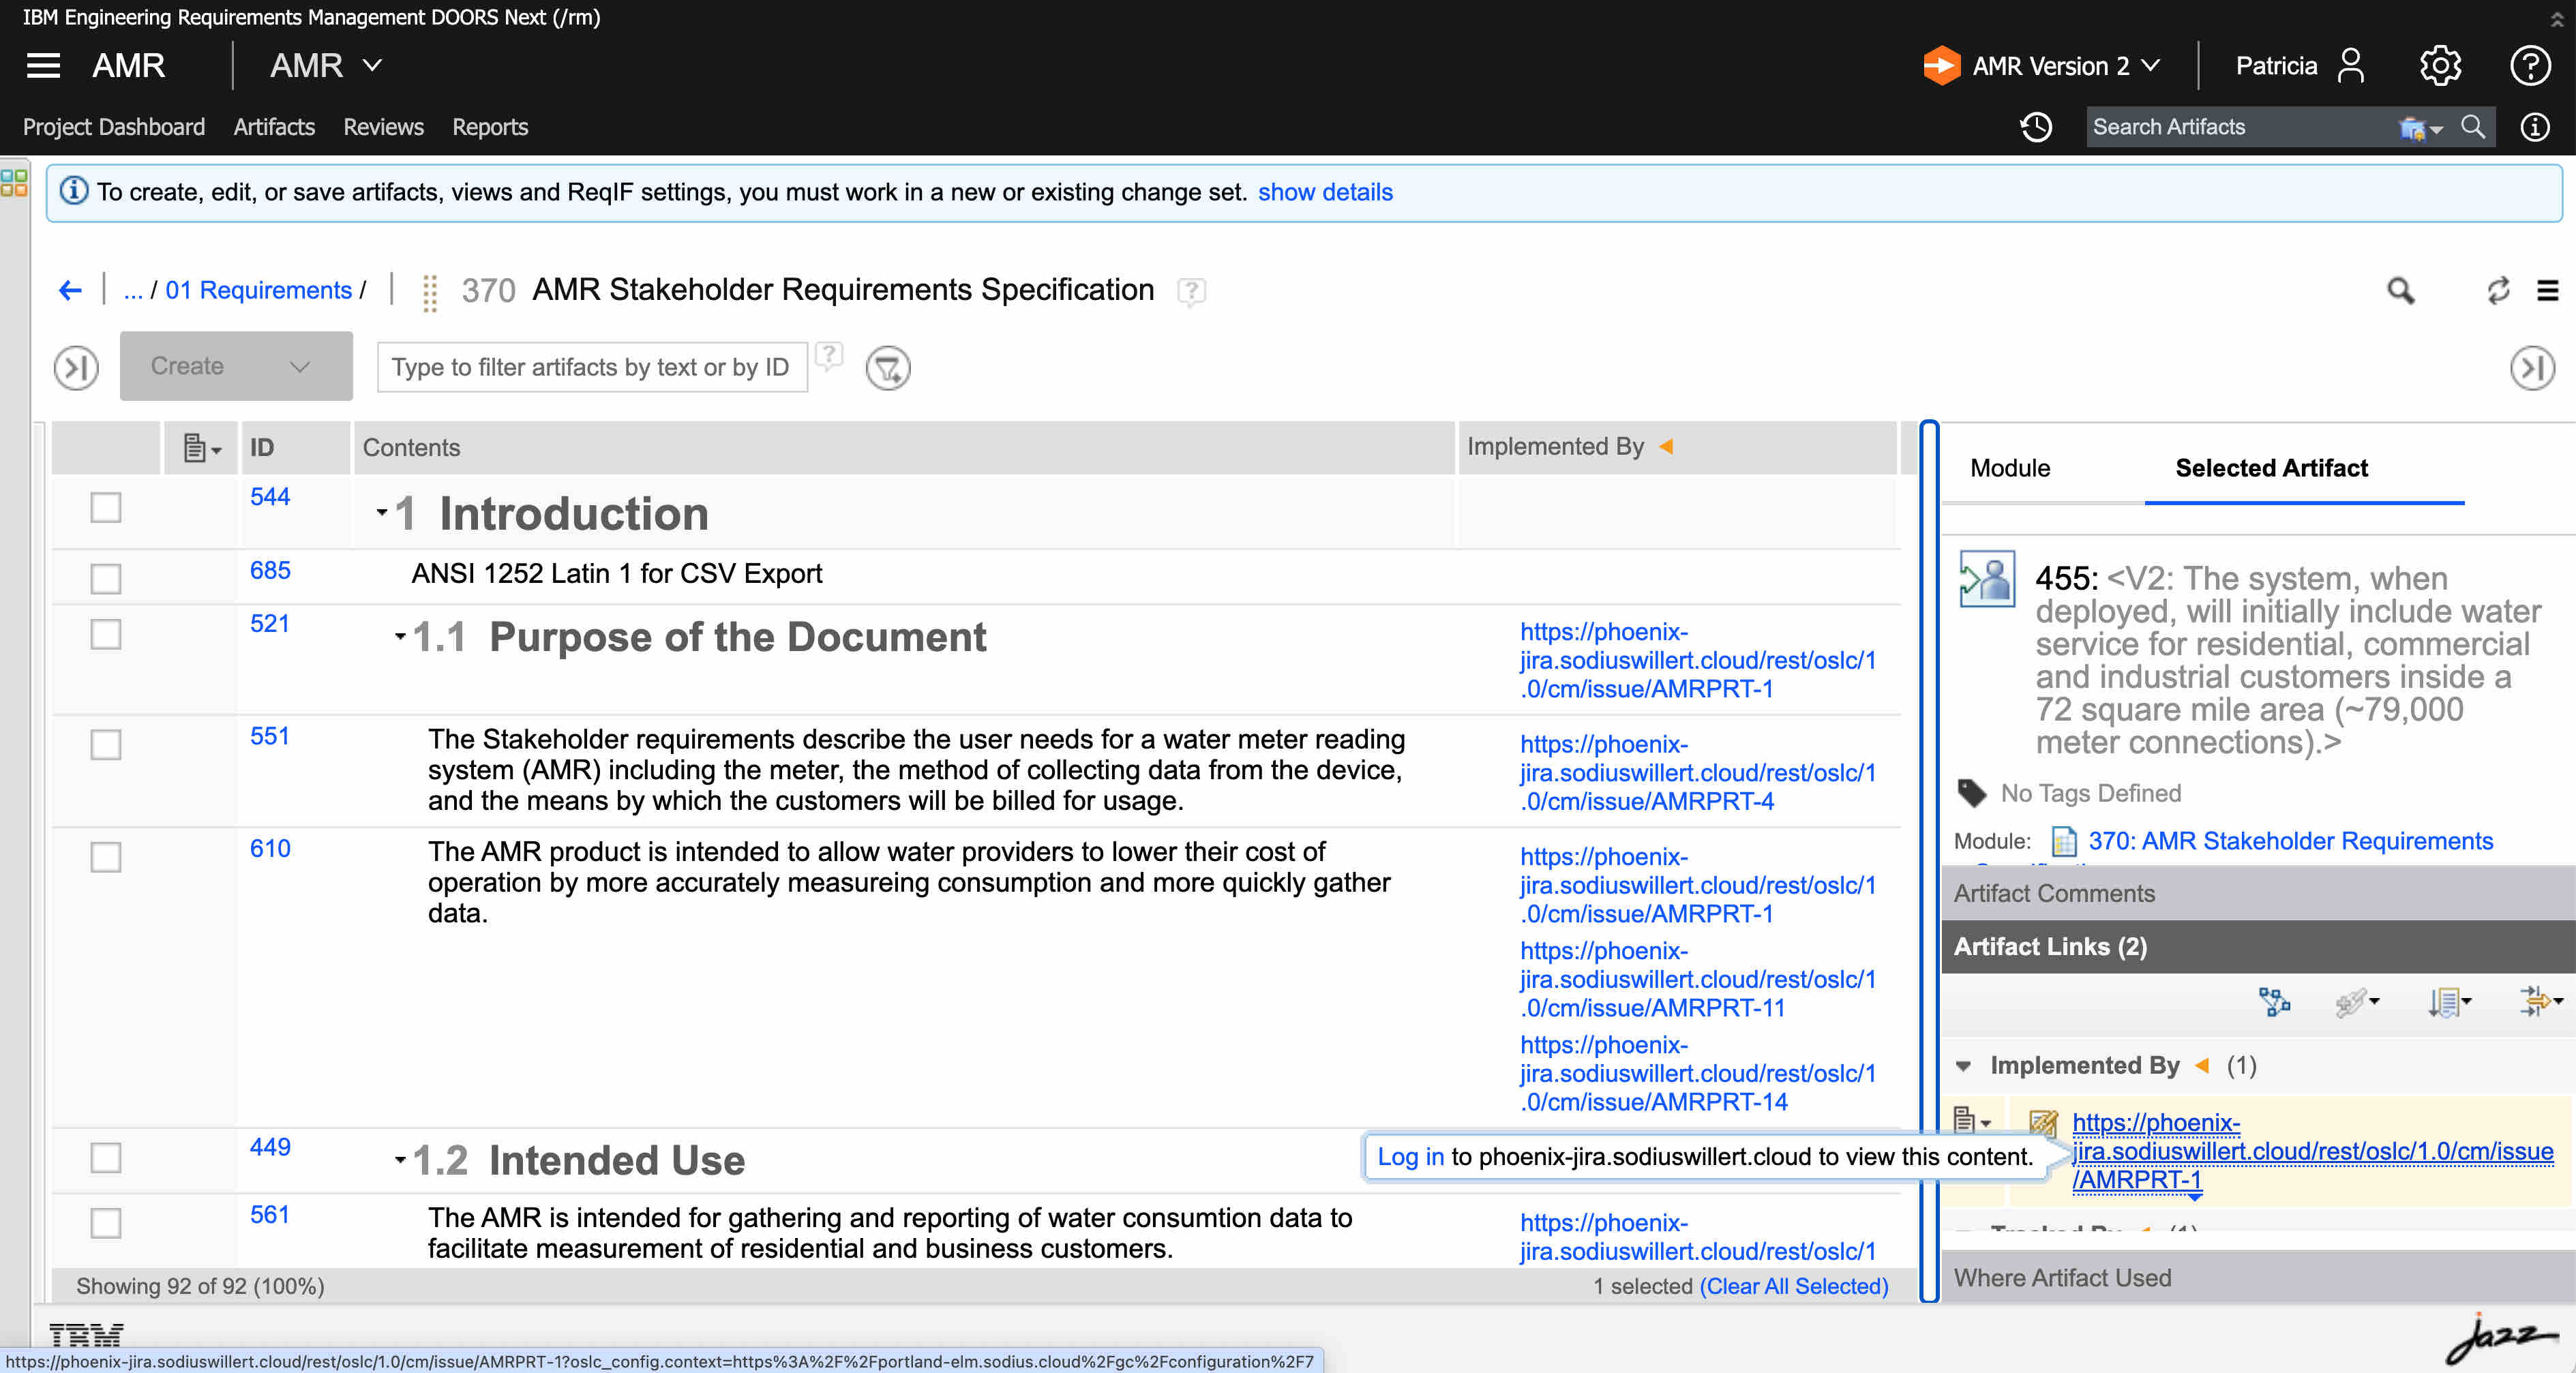Viewport: 2576px width, 1373px height.
Task: Open 01 Requirements breadcrumb folder
Action: [x=258, y=290]
